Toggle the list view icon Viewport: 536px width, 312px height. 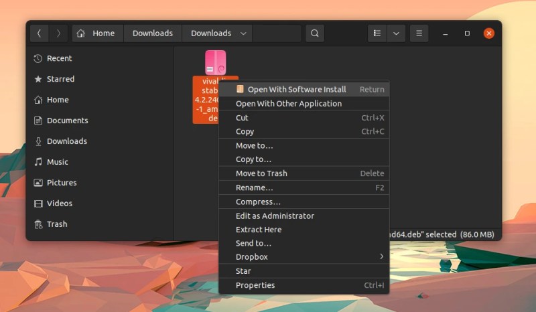tap(377, 33)
